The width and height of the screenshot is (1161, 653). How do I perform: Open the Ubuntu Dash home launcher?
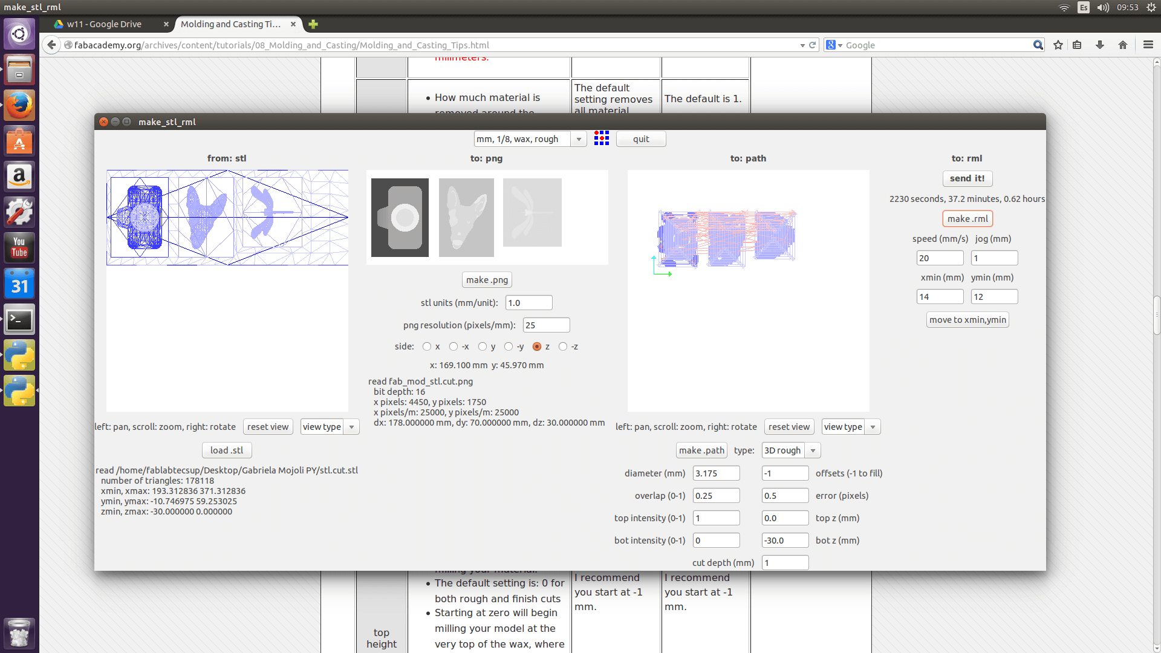(19, 33)
